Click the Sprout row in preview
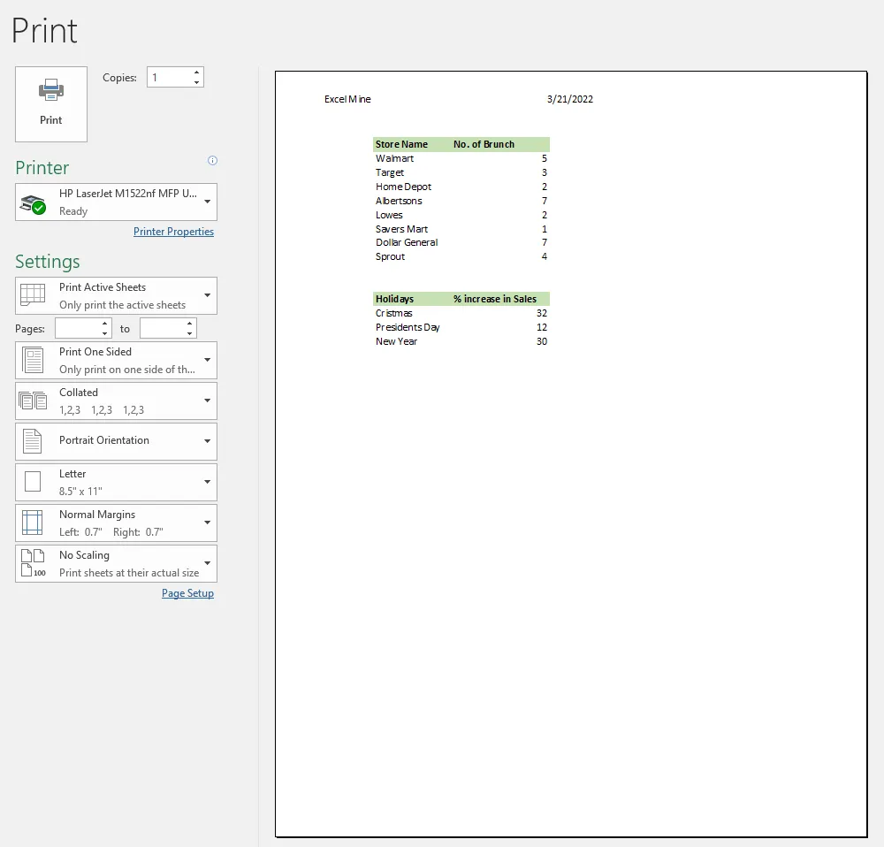The width and height of the screenshot is (884, 847). click(x=461, y=256)
